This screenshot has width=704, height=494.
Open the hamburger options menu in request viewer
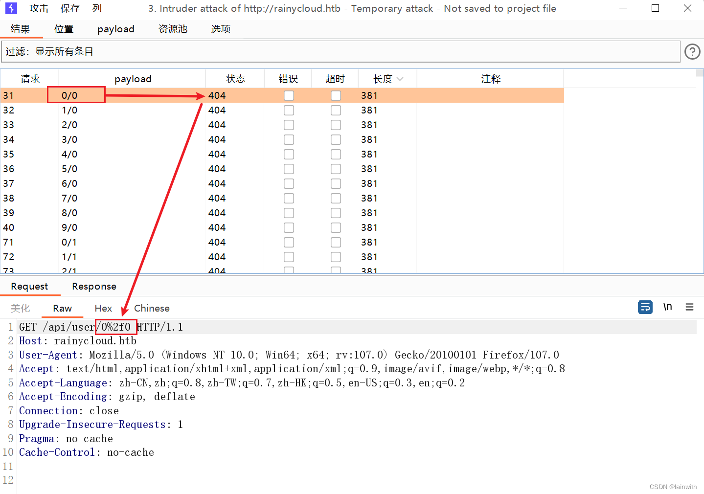(690, 307)
